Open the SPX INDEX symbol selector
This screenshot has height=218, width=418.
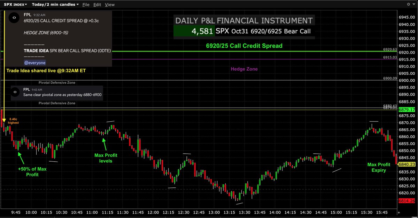(x=13, y=4)
